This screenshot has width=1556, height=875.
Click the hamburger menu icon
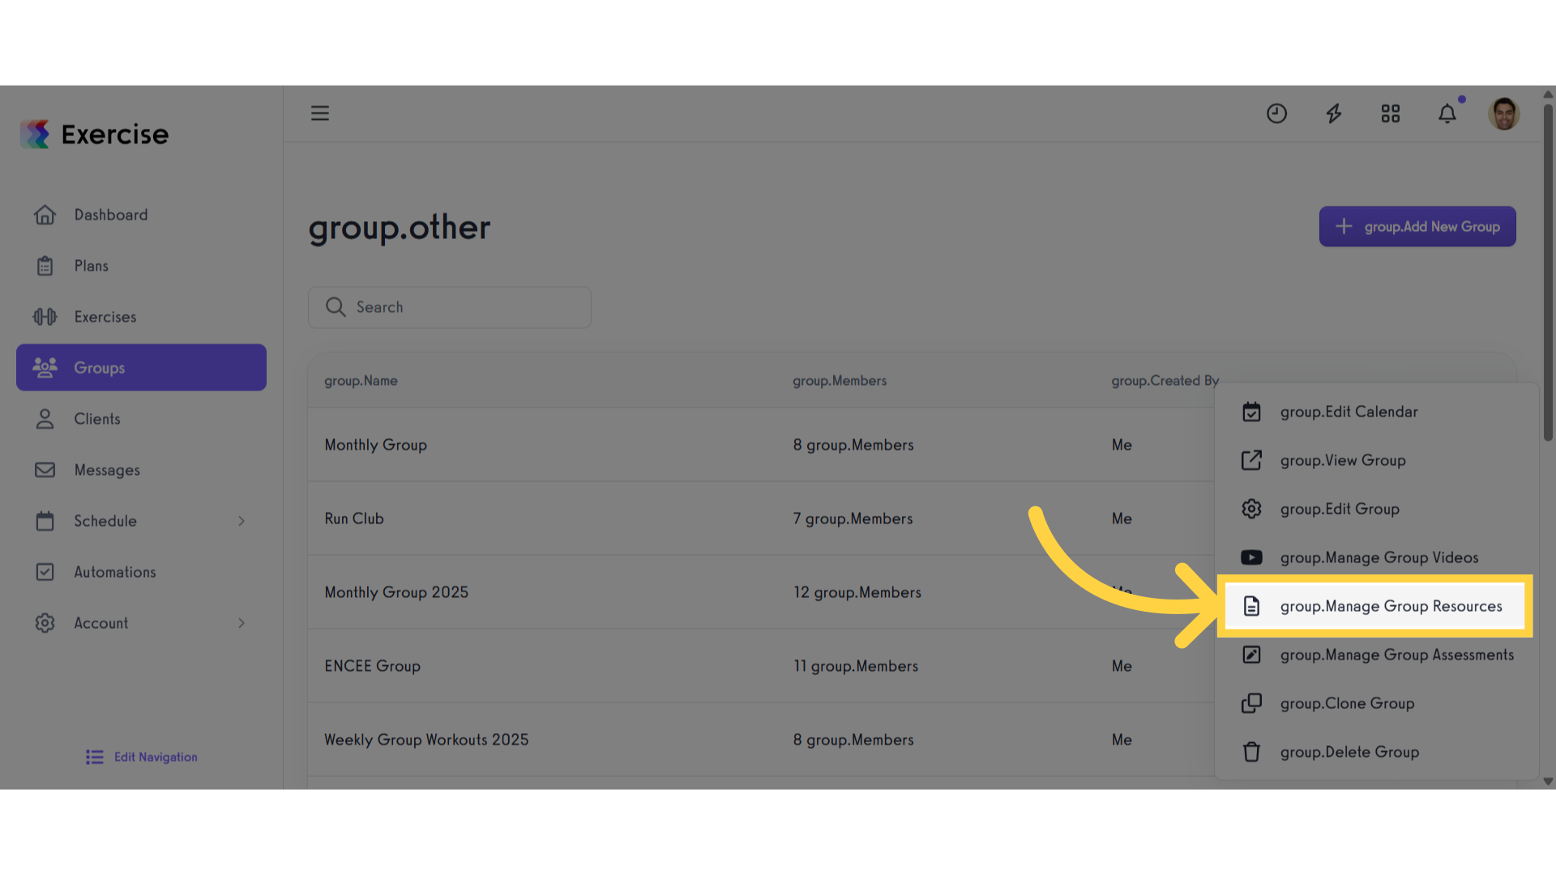click(x=320, y=113)
